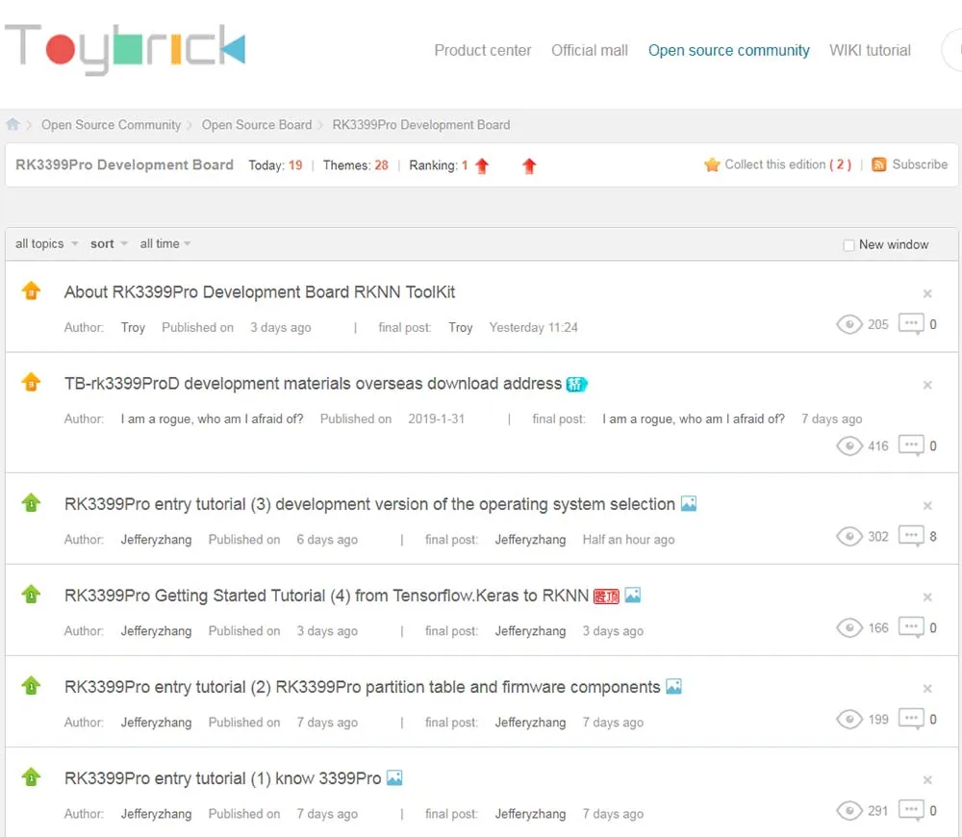Click image attachment icon on Getting Started Tutorial (4)
The width and height of the screenshot is (962, 837).
[x=633, y=596]
